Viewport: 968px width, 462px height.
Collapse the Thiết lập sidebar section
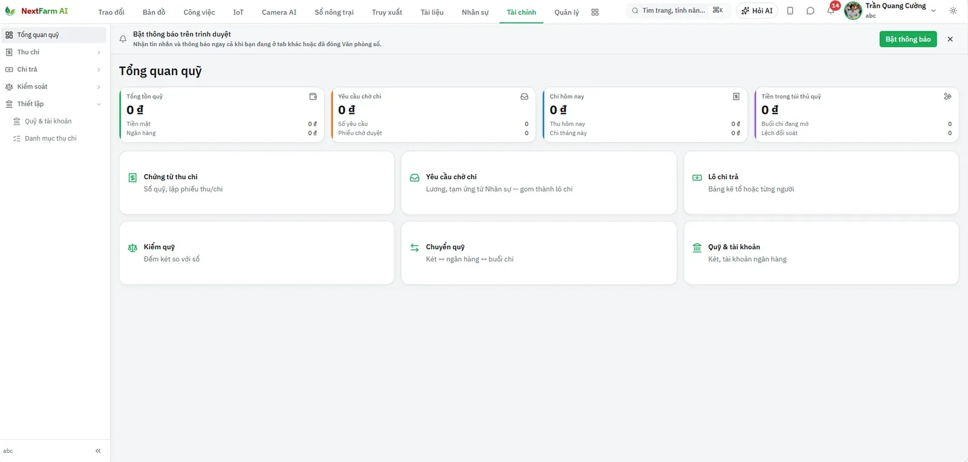pyautogui.click(x=53, y=104)
